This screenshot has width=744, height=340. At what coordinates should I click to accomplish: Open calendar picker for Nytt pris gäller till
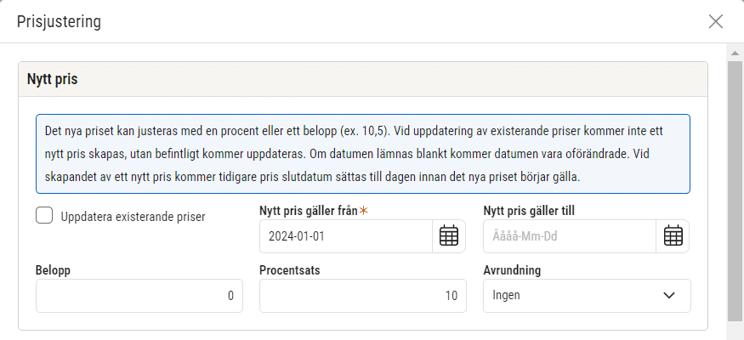point(673,236)
